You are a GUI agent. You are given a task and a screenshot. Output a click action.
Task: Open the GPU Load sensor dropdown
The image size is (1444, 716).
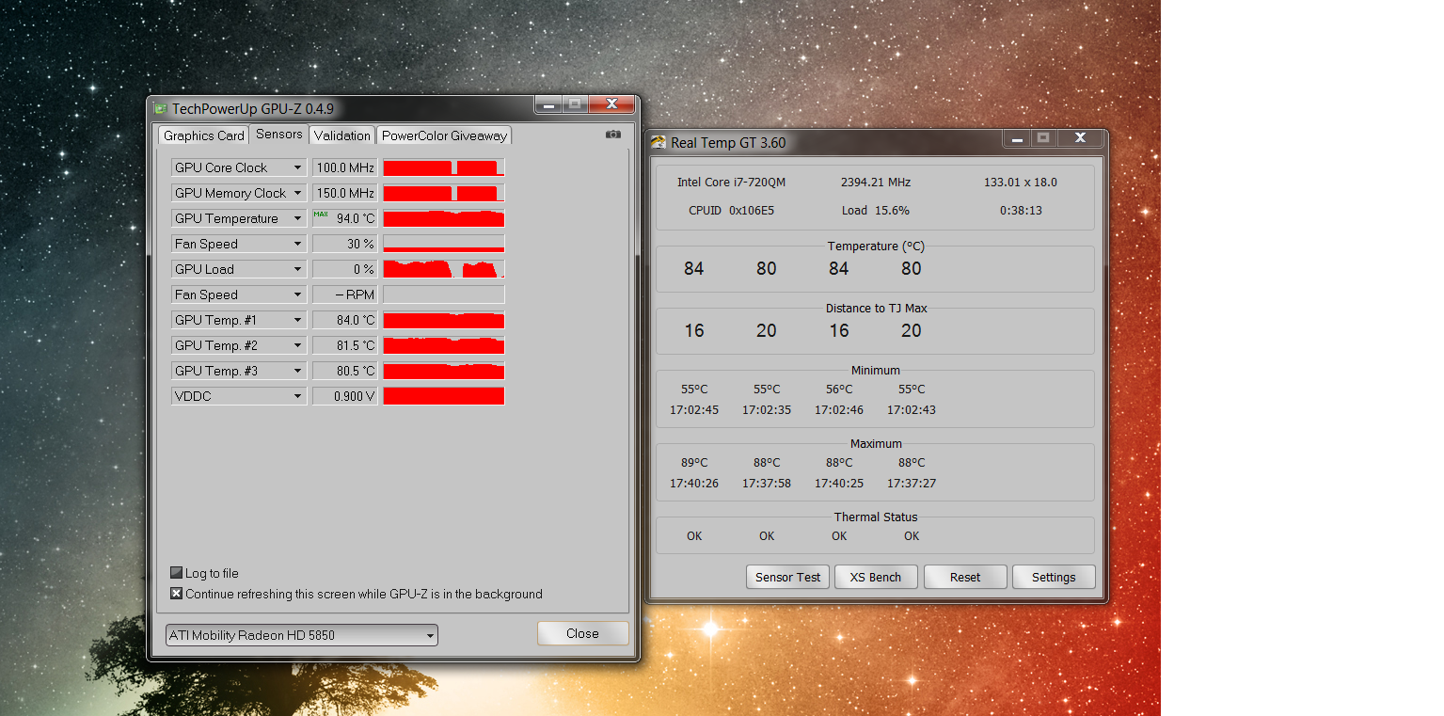pyautogui.click(x=239, y=269)
